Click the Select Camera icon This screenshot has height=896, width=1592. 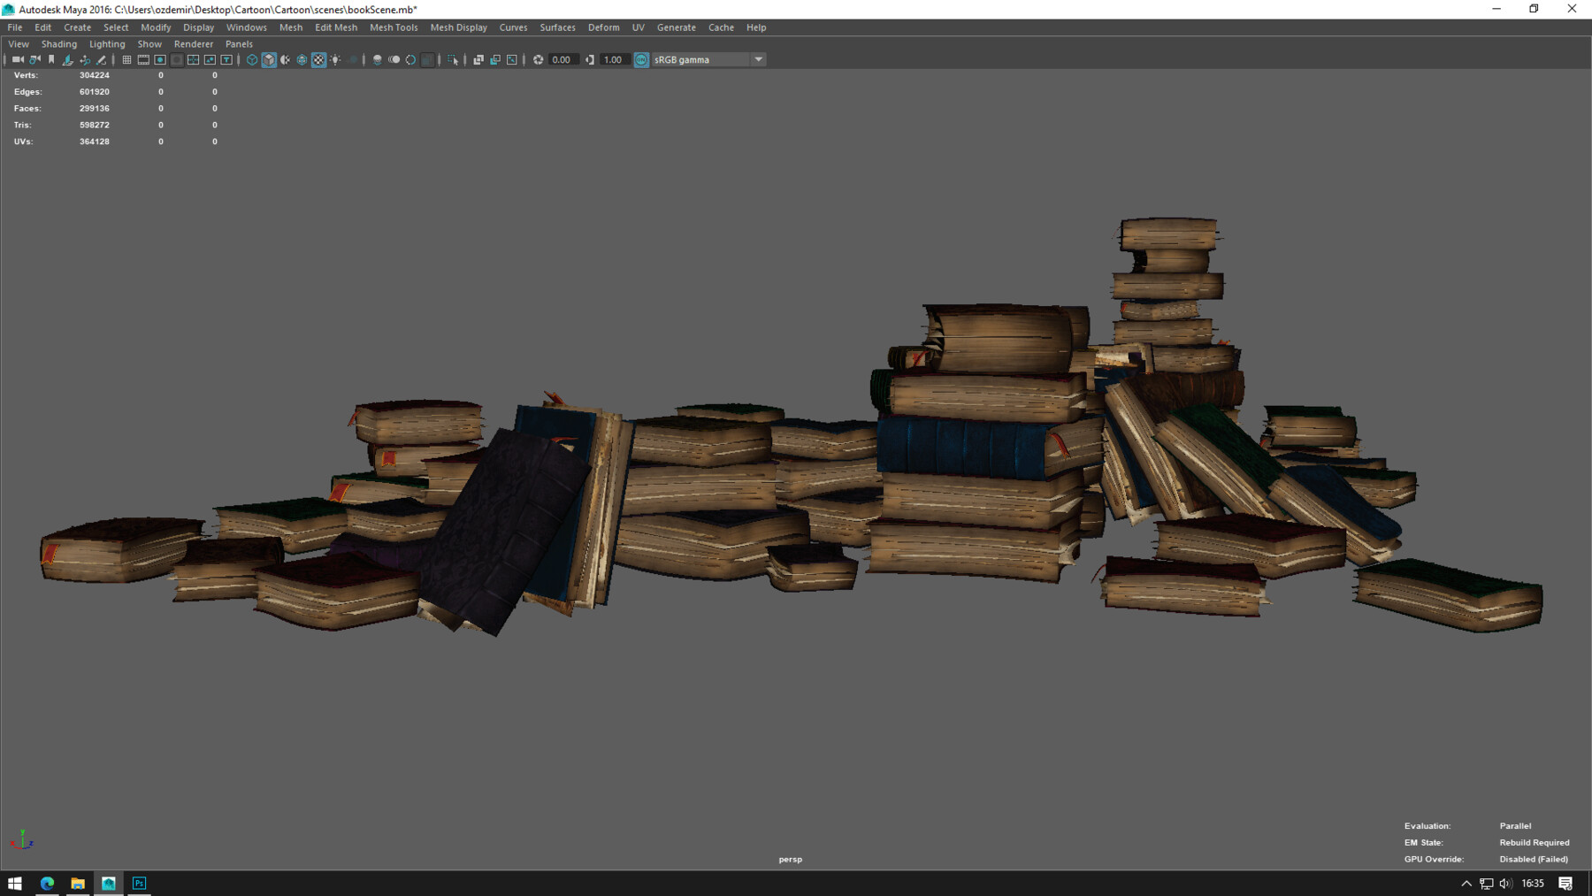(18, 60)
